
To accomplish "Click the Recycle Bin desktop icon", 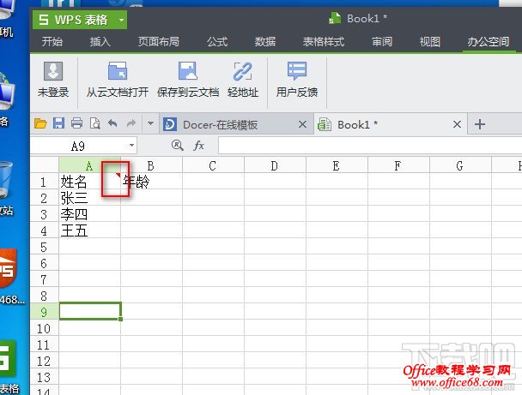I will [x=6, y=180].
